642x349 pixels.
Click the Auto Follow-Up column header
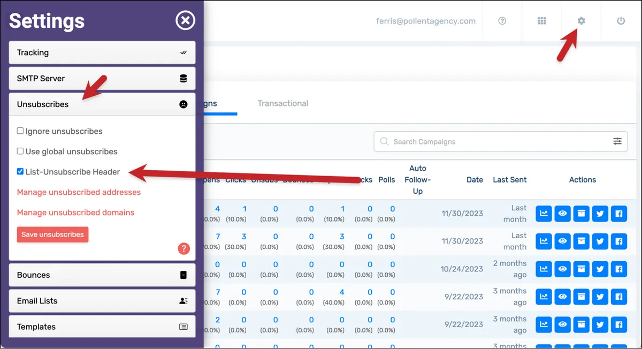pos(418,180)
